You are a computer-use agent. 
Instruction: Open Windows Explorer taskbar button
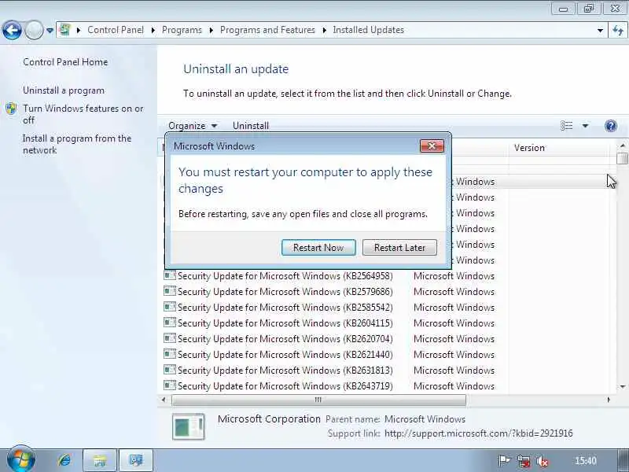tap(100, 460)
